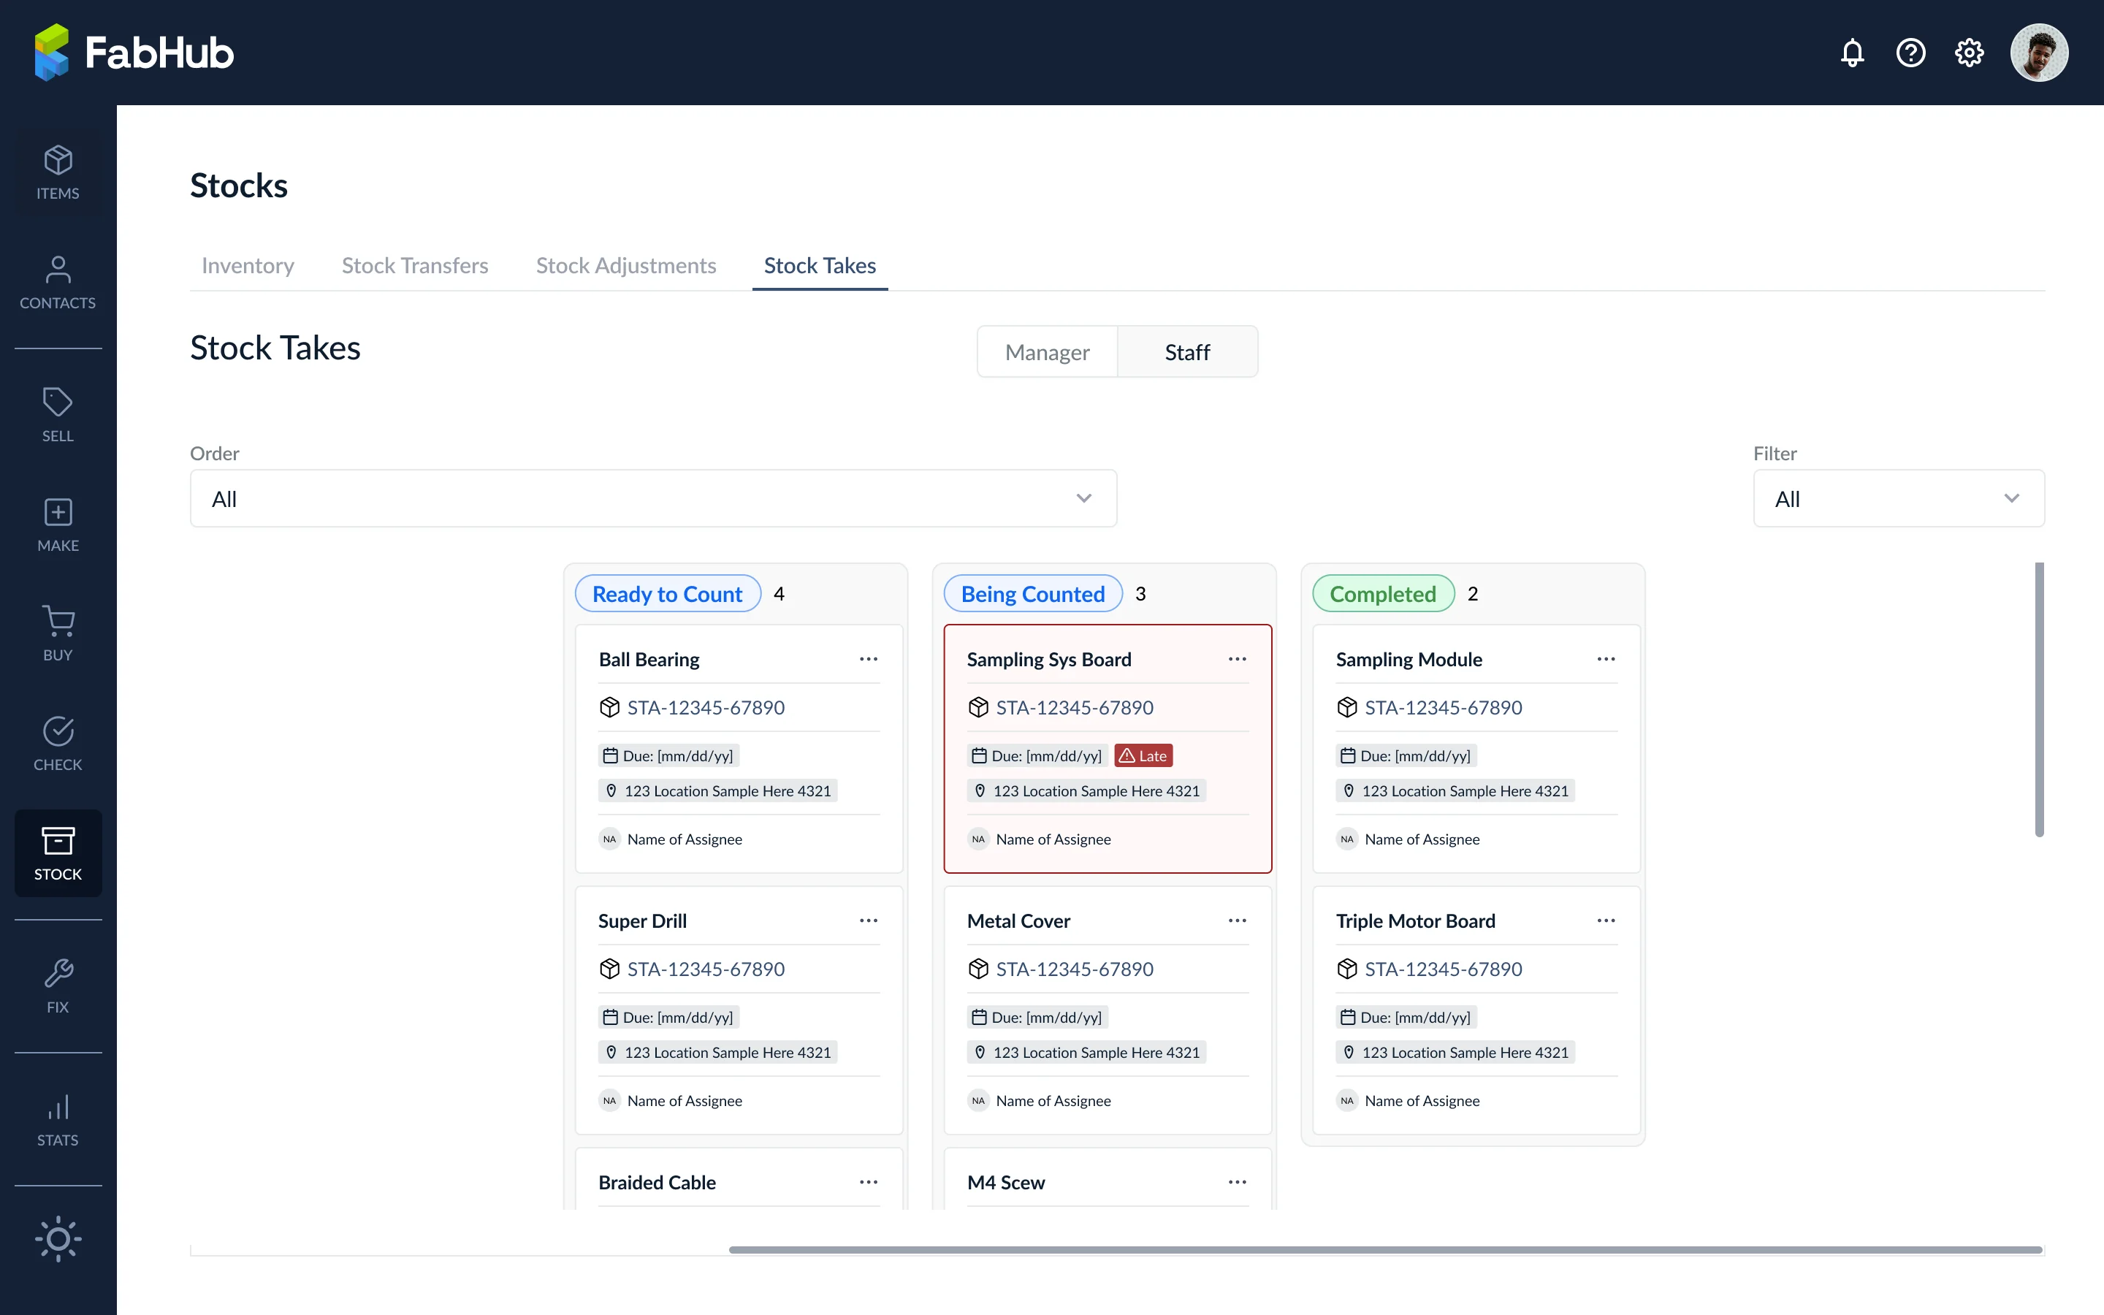Open more options for Sampling Sys Board

1236,659
